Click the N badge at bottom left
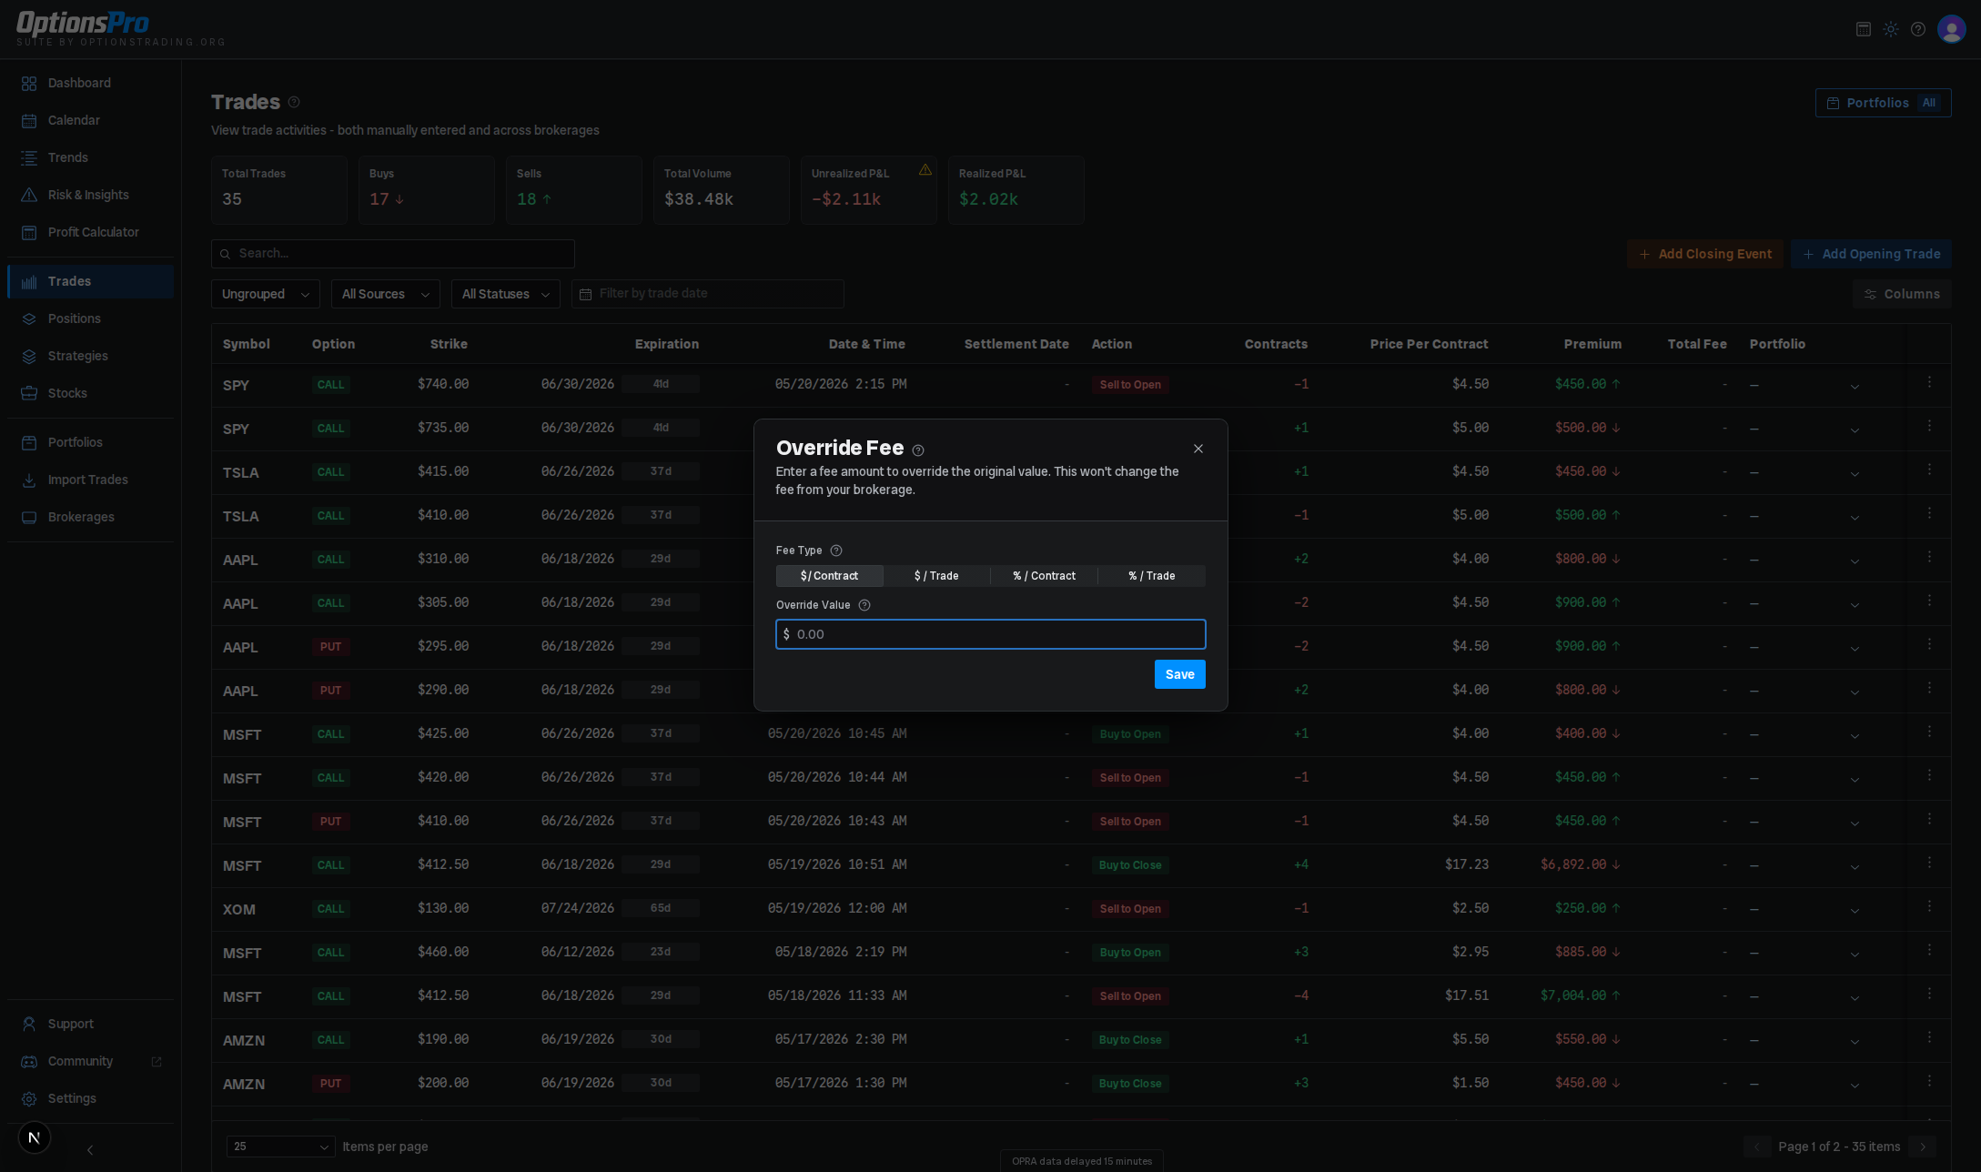 (x=35, y=1137)
